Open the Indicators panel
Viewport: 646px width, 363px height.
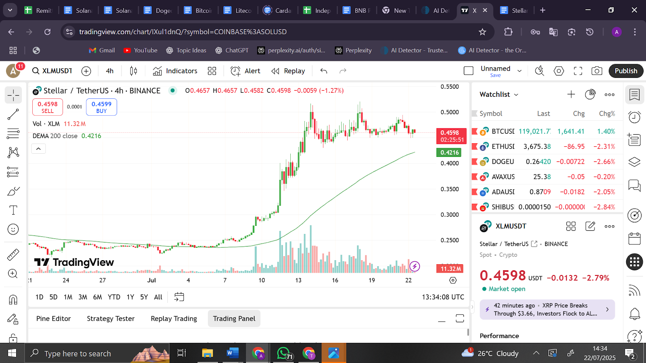(175, 71)
